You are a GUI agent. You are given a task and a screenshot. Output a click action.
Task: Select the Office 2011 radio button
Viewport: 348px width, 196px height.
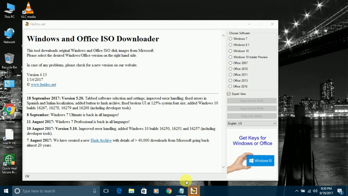[231, 75]
